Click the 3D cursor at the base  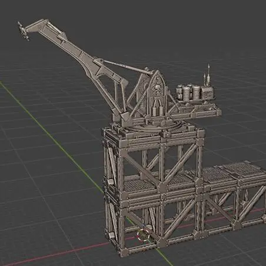(x=144, y=235)
